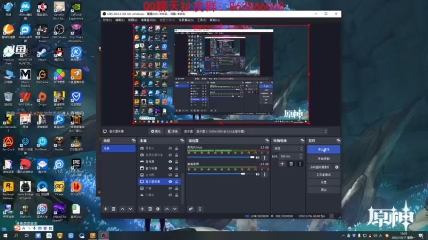Open Epic Games launcher desktop icon

pos(76,168)
